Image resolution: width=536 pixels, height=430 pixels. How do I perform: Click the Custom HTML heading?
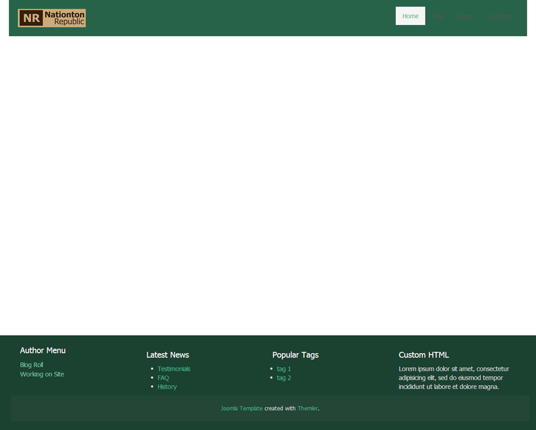point(423,355)
